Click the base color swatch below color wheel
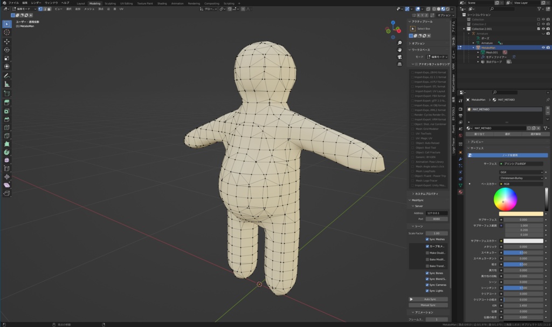Screen dimensions: 552x327 [521, 214]
